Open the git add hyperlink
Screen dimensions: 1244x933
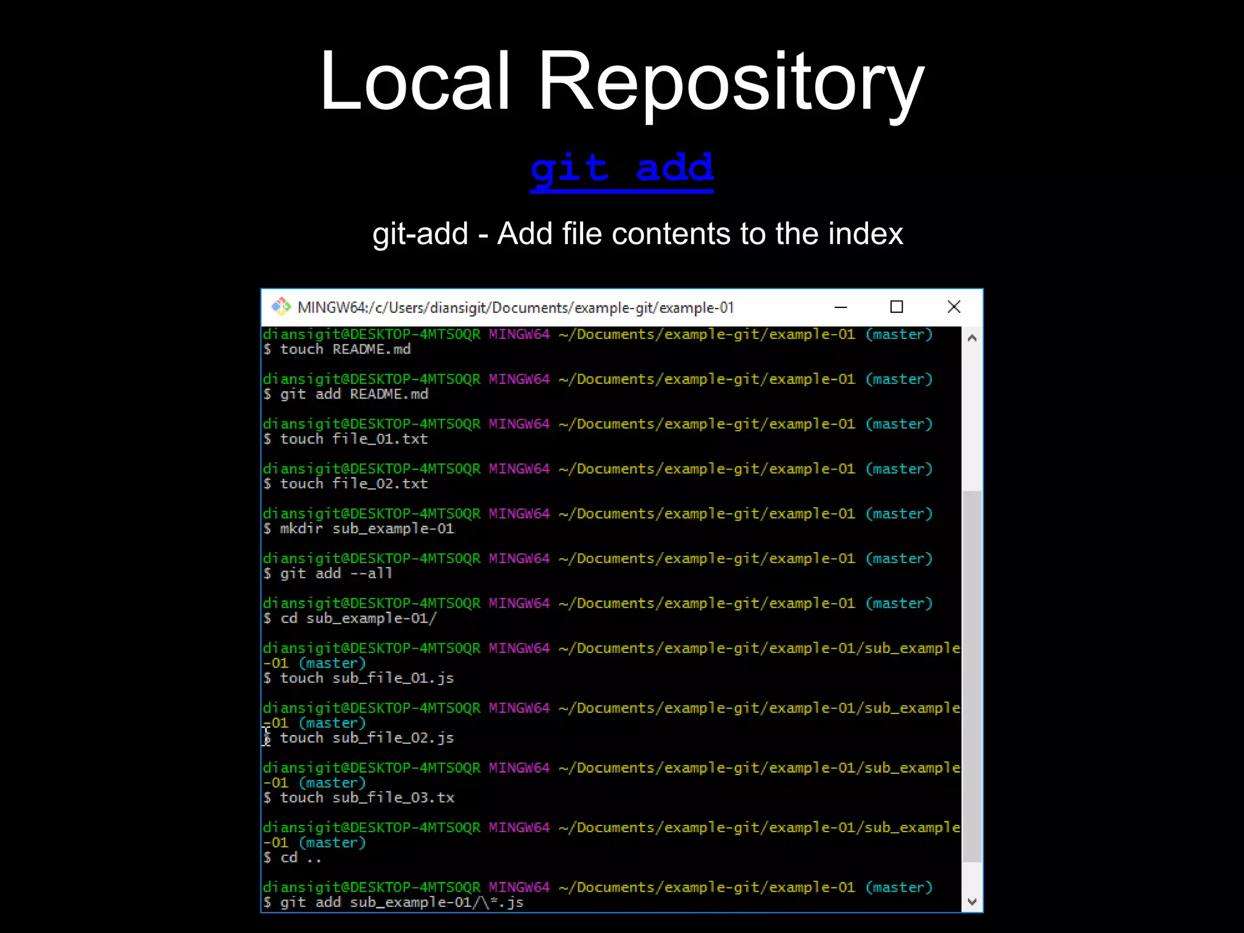621,169
